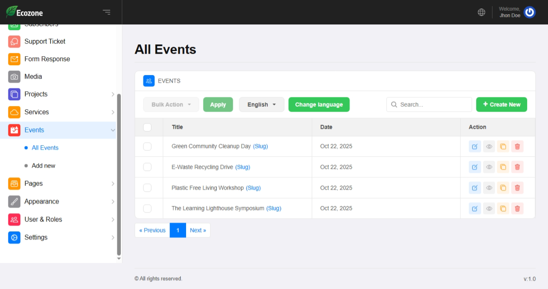The height and width of the screenshot is (289, 548).
Task: Click the Create New button
Action: pos(501,105)
